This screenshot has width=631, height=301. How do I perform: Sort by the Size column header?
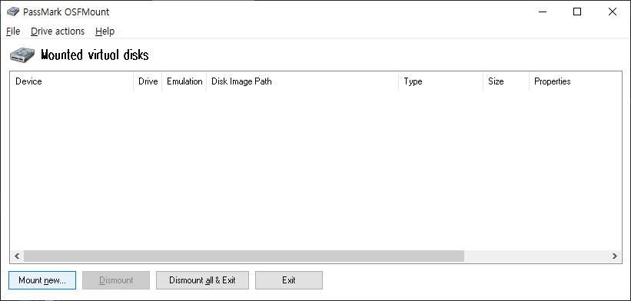coord(506,81)
